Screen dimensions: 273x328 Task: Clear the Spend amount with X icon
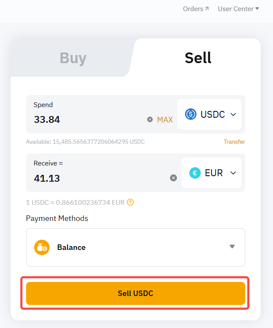pyautogui.click(x=150, y=119)
